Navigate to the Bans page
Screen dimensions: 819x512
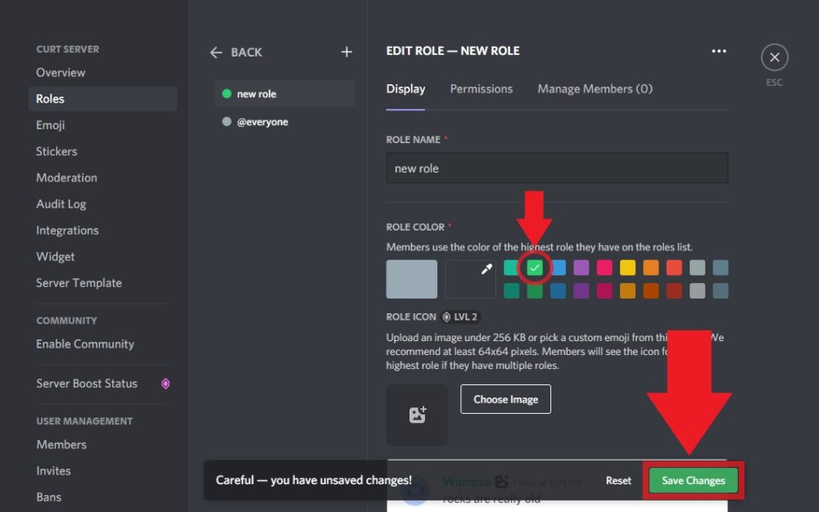48,496
